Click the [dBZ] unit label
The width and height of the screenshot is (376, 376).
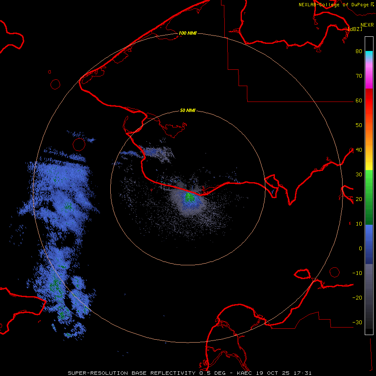(355, 29)
